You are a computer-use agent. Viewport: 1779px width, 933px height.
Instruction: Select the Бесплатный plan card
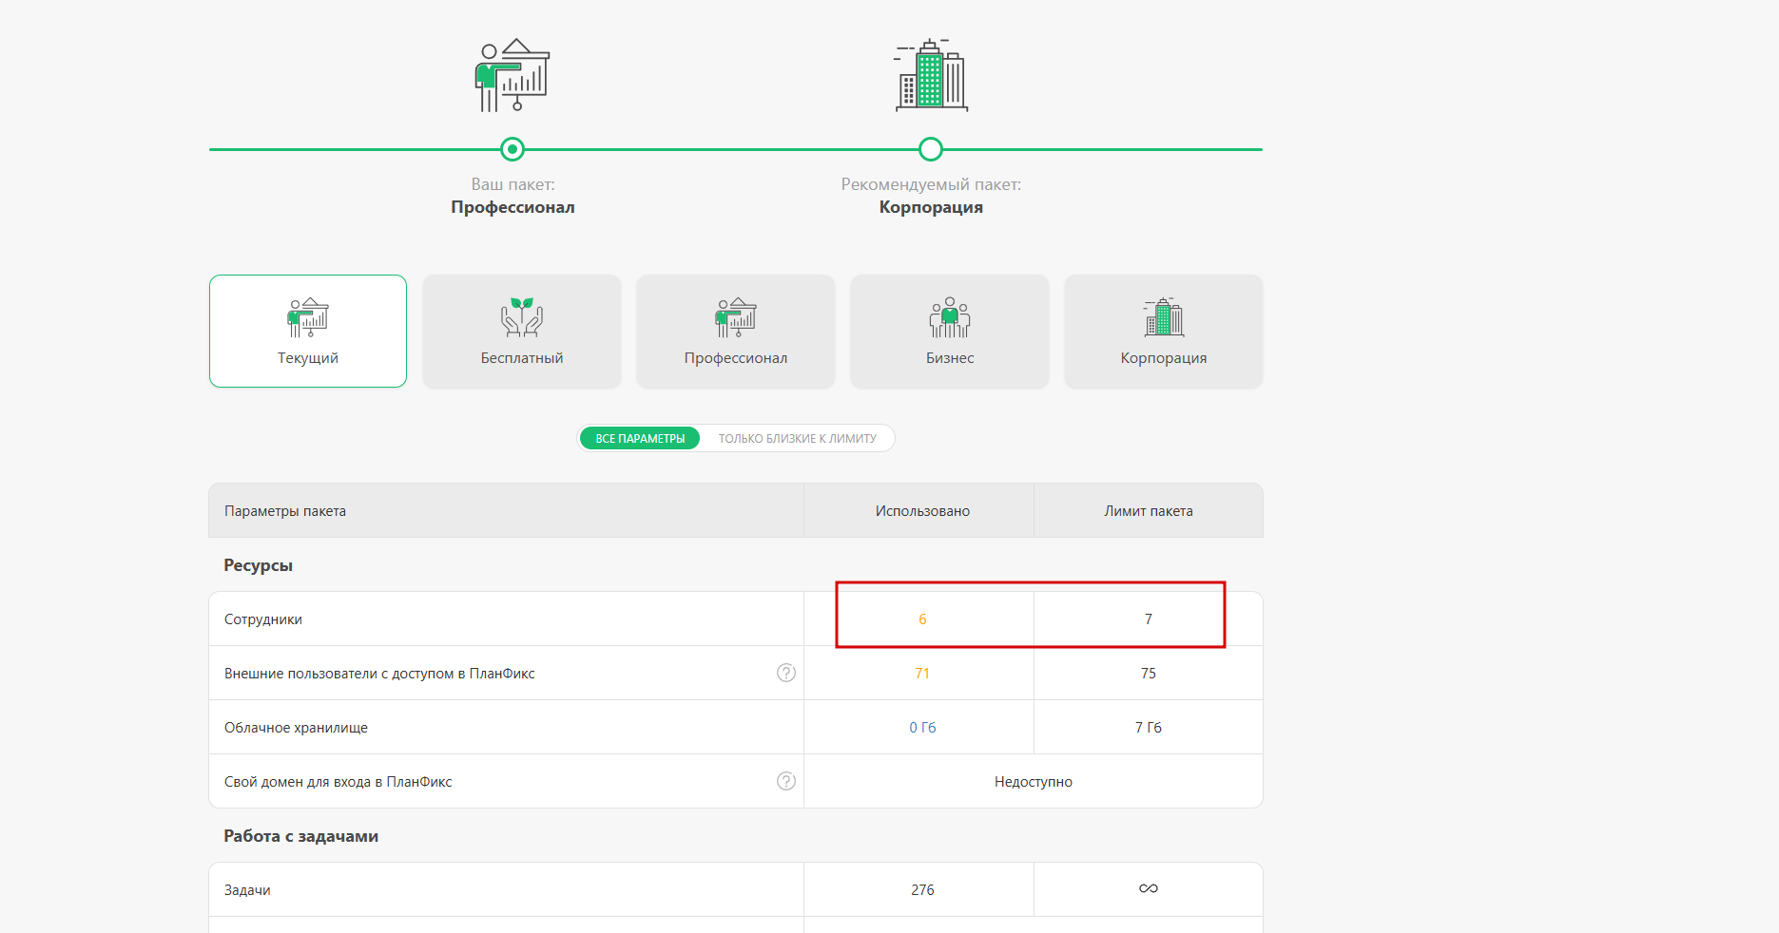point(522,331)
